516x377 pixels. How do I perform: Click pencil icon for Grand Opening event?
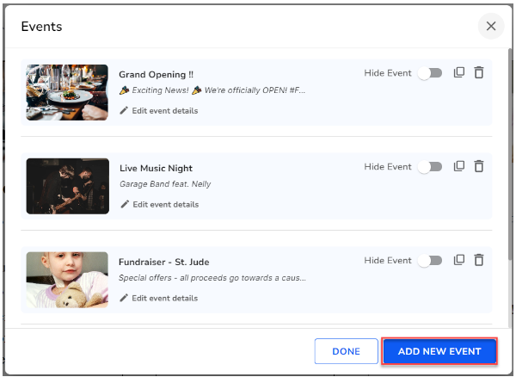pyautogui.click(x=125, y=110)
